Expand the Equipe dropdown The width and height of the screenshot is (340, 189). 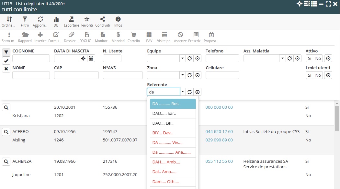(x=183, y=58)
